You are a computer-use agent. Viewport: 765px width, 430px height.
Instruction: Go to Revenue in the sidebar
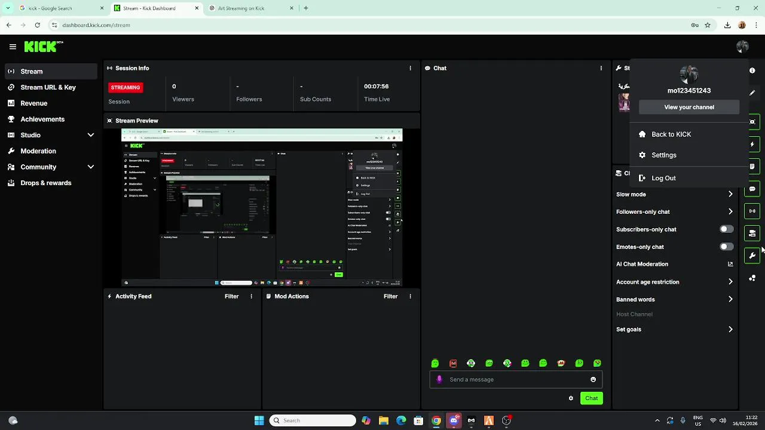[x=51, y=103]
